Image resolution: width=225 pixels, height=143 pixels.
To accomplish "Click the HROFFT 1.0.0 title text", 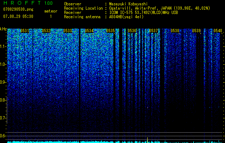I will [x=28, y=3].
